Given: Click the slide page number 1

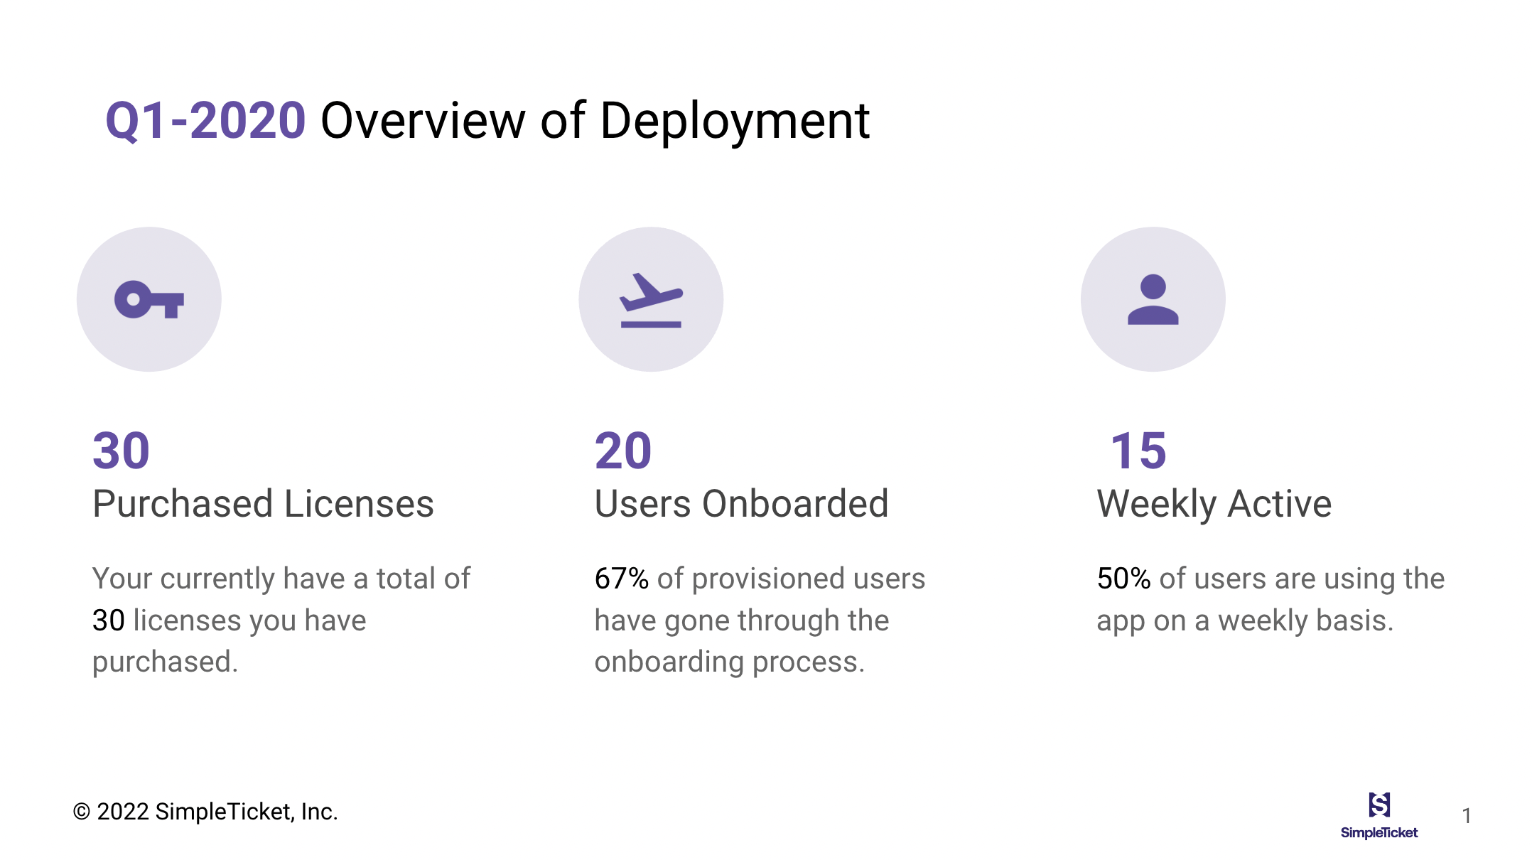Looking at the screenshot, I should [1466, 816].
